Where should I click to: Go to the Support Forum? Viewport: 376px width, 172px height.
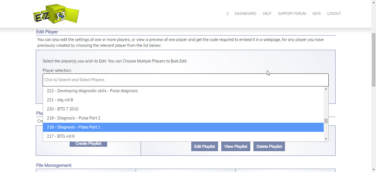tap(292, 13)
